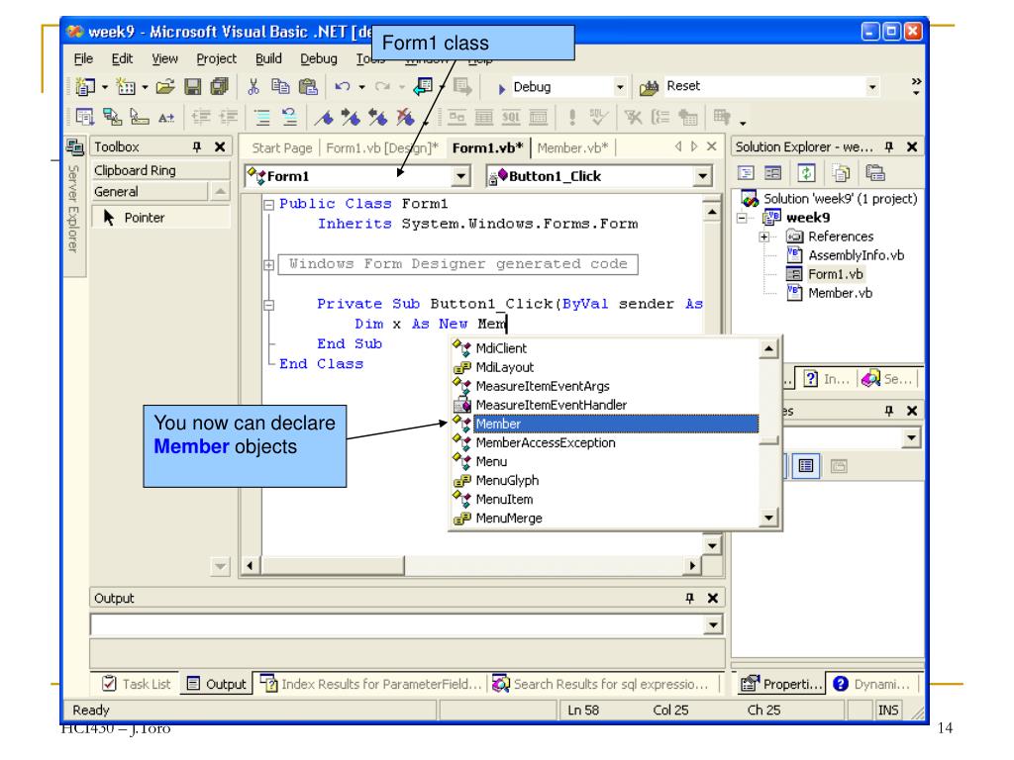Save the current file with the floppy icon
The image size is (1014, 760).
[193, 87]
